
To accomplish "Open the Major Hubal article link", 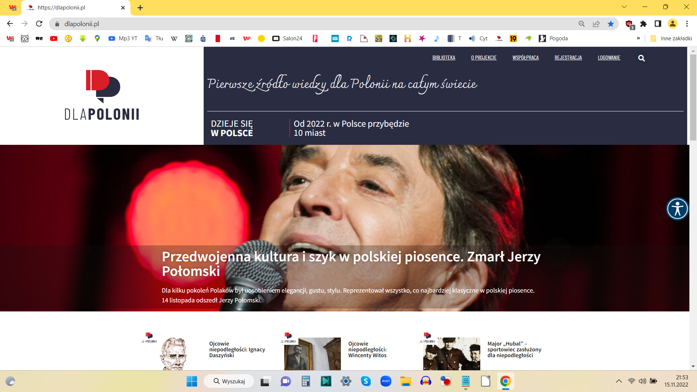I will click(514, 350).
